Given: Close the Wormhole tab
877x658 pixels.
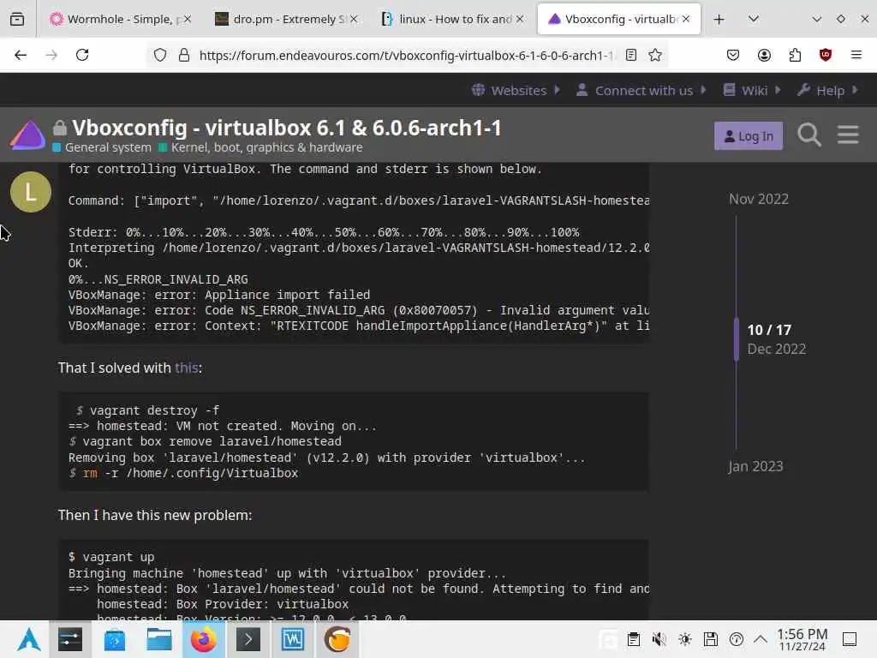Looking at the screenshot, I should click(x=188, y=19).
